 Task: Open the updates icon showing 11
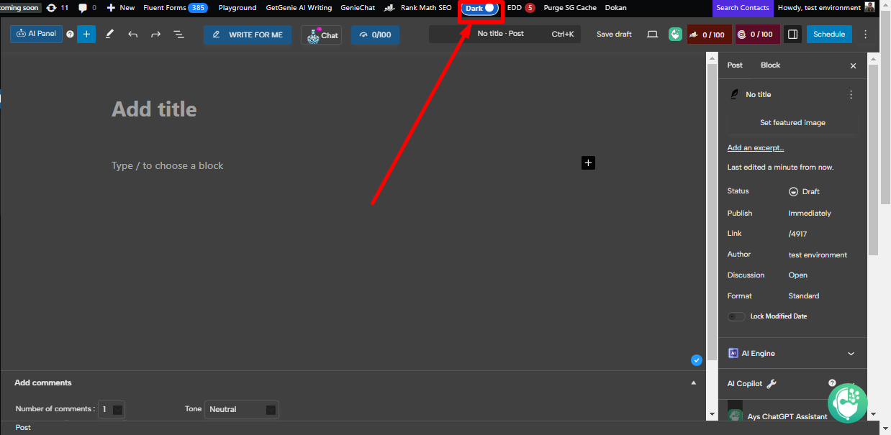pos(58,8)
